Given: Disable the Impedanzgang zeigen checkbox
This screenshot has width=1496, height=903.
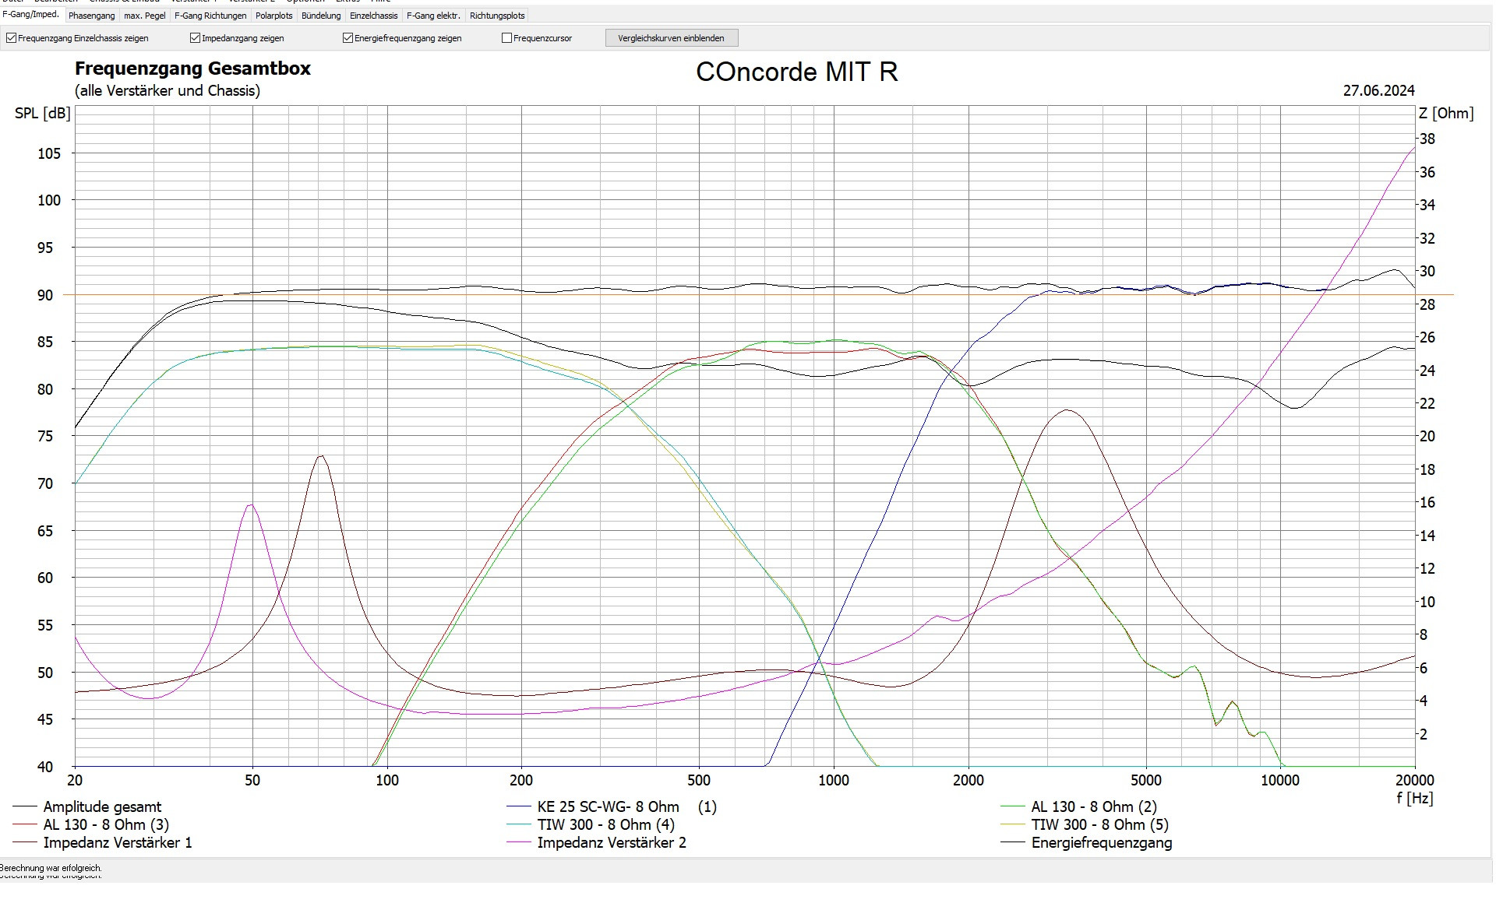Looking at the screenshot, I should pyautogui.click(x=195, y=38).
